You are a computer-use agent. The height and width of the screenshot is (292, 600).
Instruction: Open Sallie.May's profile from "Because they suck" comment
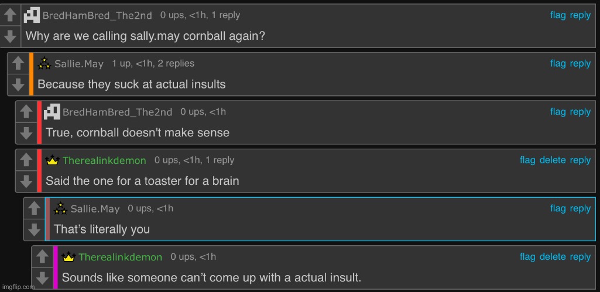tap(79, 64)
